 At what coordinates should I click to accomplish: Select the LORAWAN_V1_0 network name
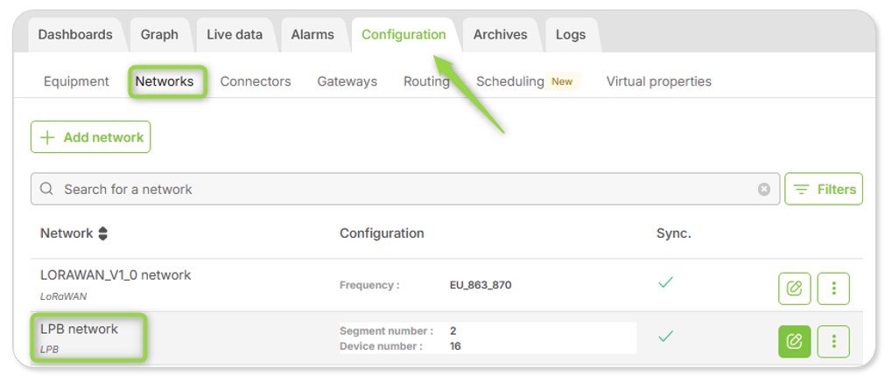[x=116, y=275]
